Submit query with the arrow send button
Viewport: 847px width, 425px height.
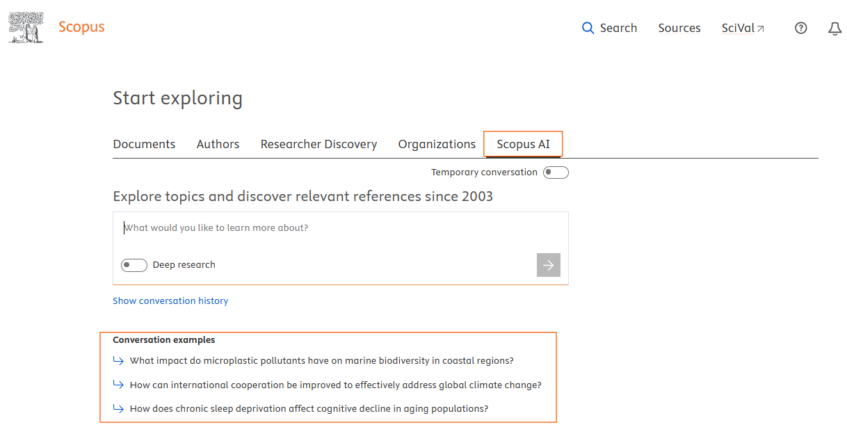(x=549, y=265)
